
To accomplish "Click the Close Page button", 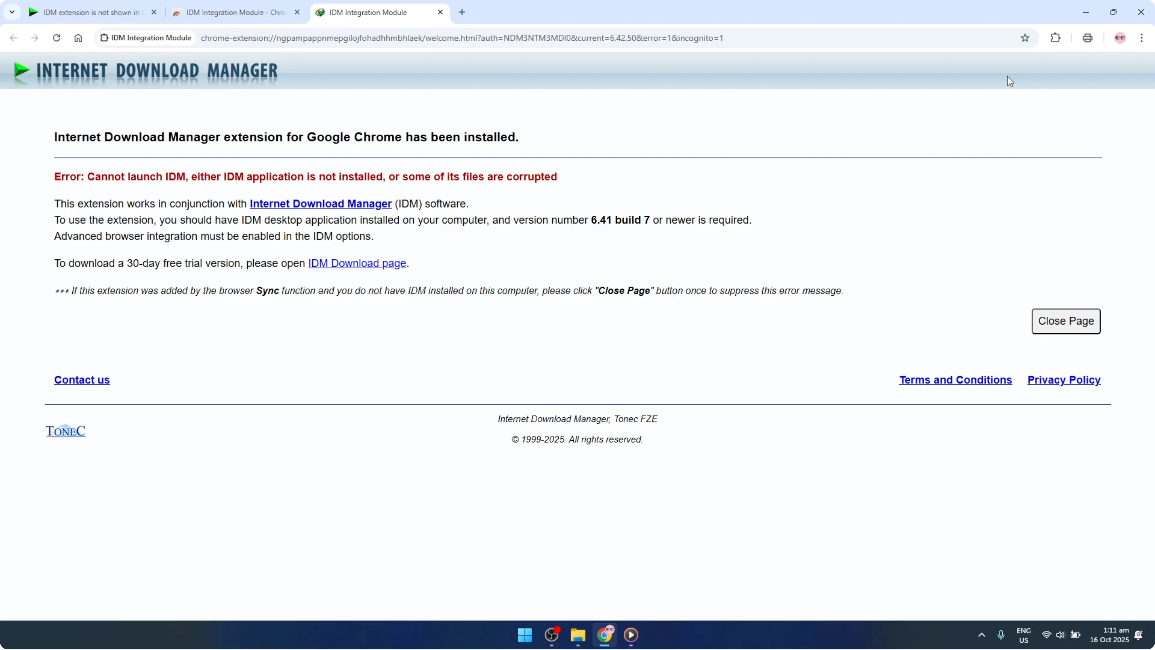I will tap(1066, 321).
